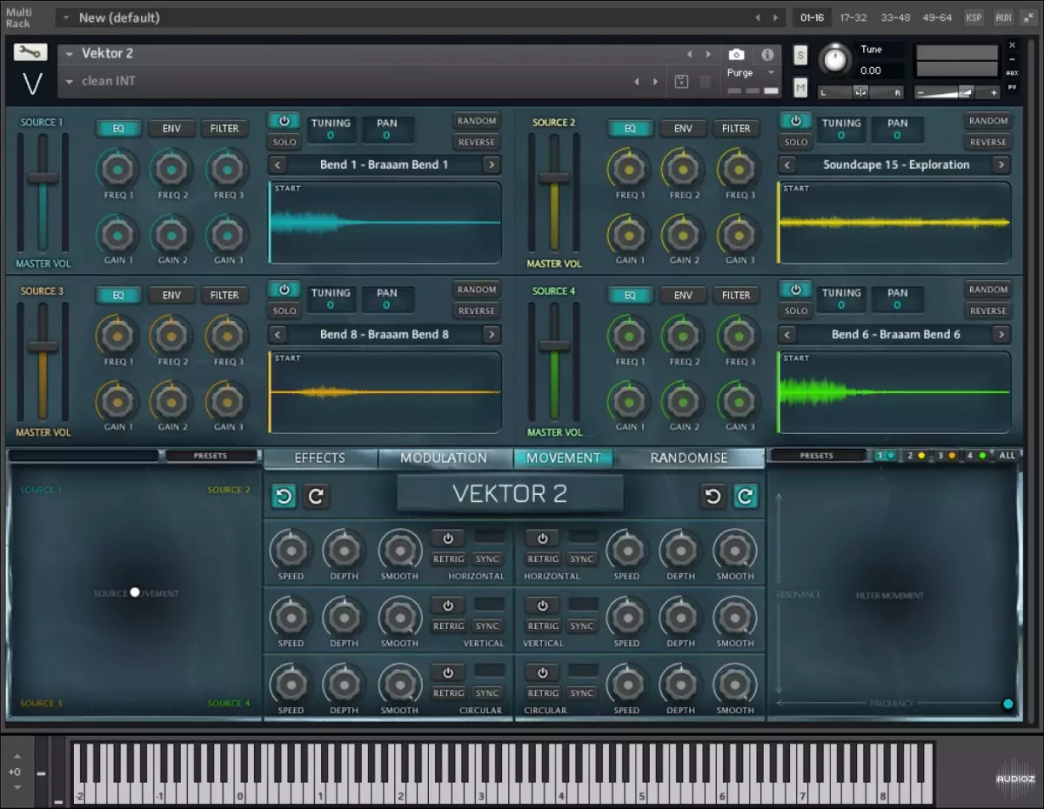The width and height of the screenshot is (1044, 809).
Task: Select previous waveform for Source 1
Action: click(x=278, y=164)
